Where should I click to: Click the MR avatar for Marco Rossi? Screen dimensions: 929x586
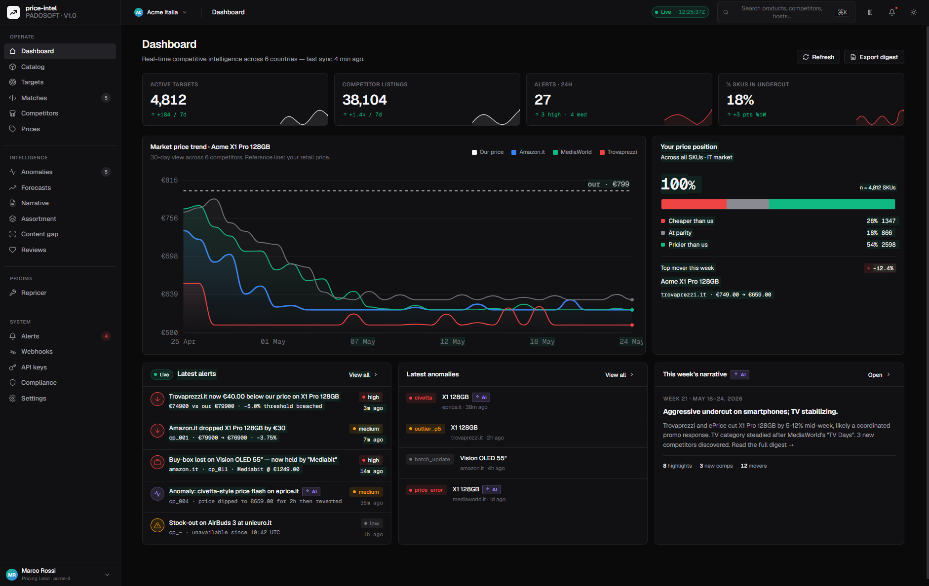(12, 575)
